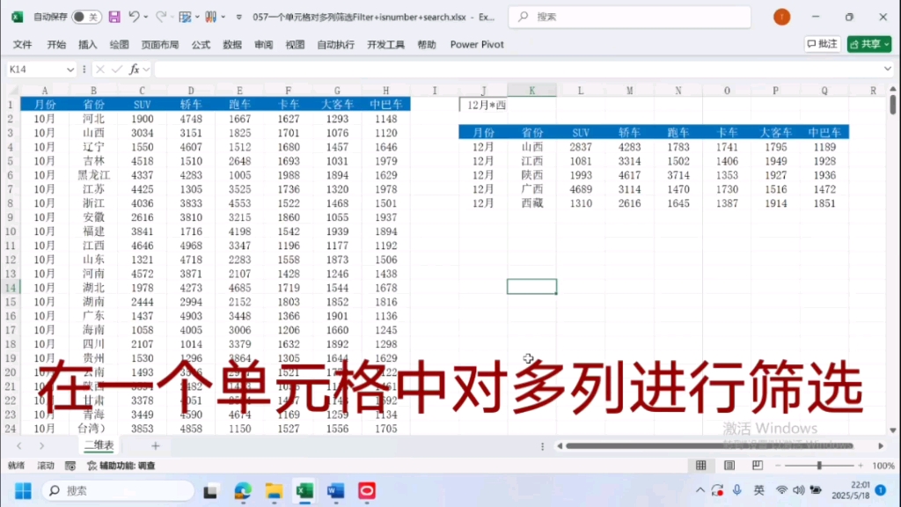The height and width of the screenshot is (507, 901).
Task: Open the Name Box dropdown arrow
Action: point(71,69)
